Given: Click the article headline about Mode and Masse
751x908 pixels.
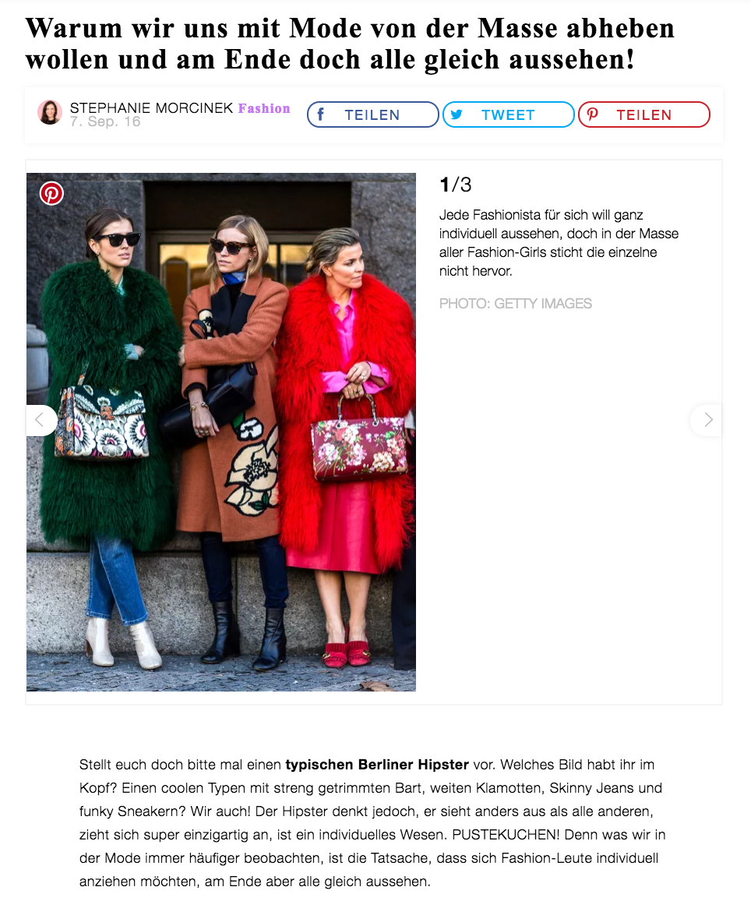Looking at the screenshot, I should 350,44.
